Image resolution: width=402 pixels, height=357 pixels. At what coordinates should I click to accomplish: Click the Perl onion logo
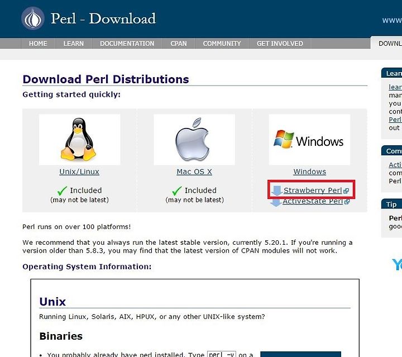(x=32, y=18)
